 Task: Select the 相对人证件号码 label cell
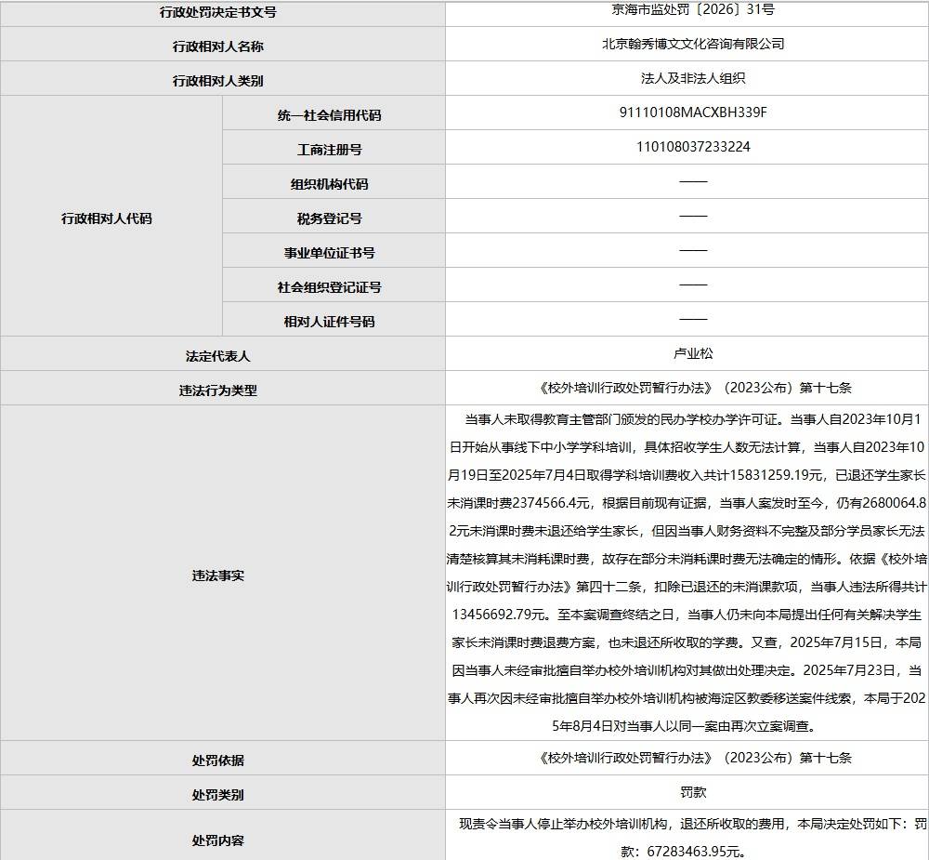tap(329, 322)
